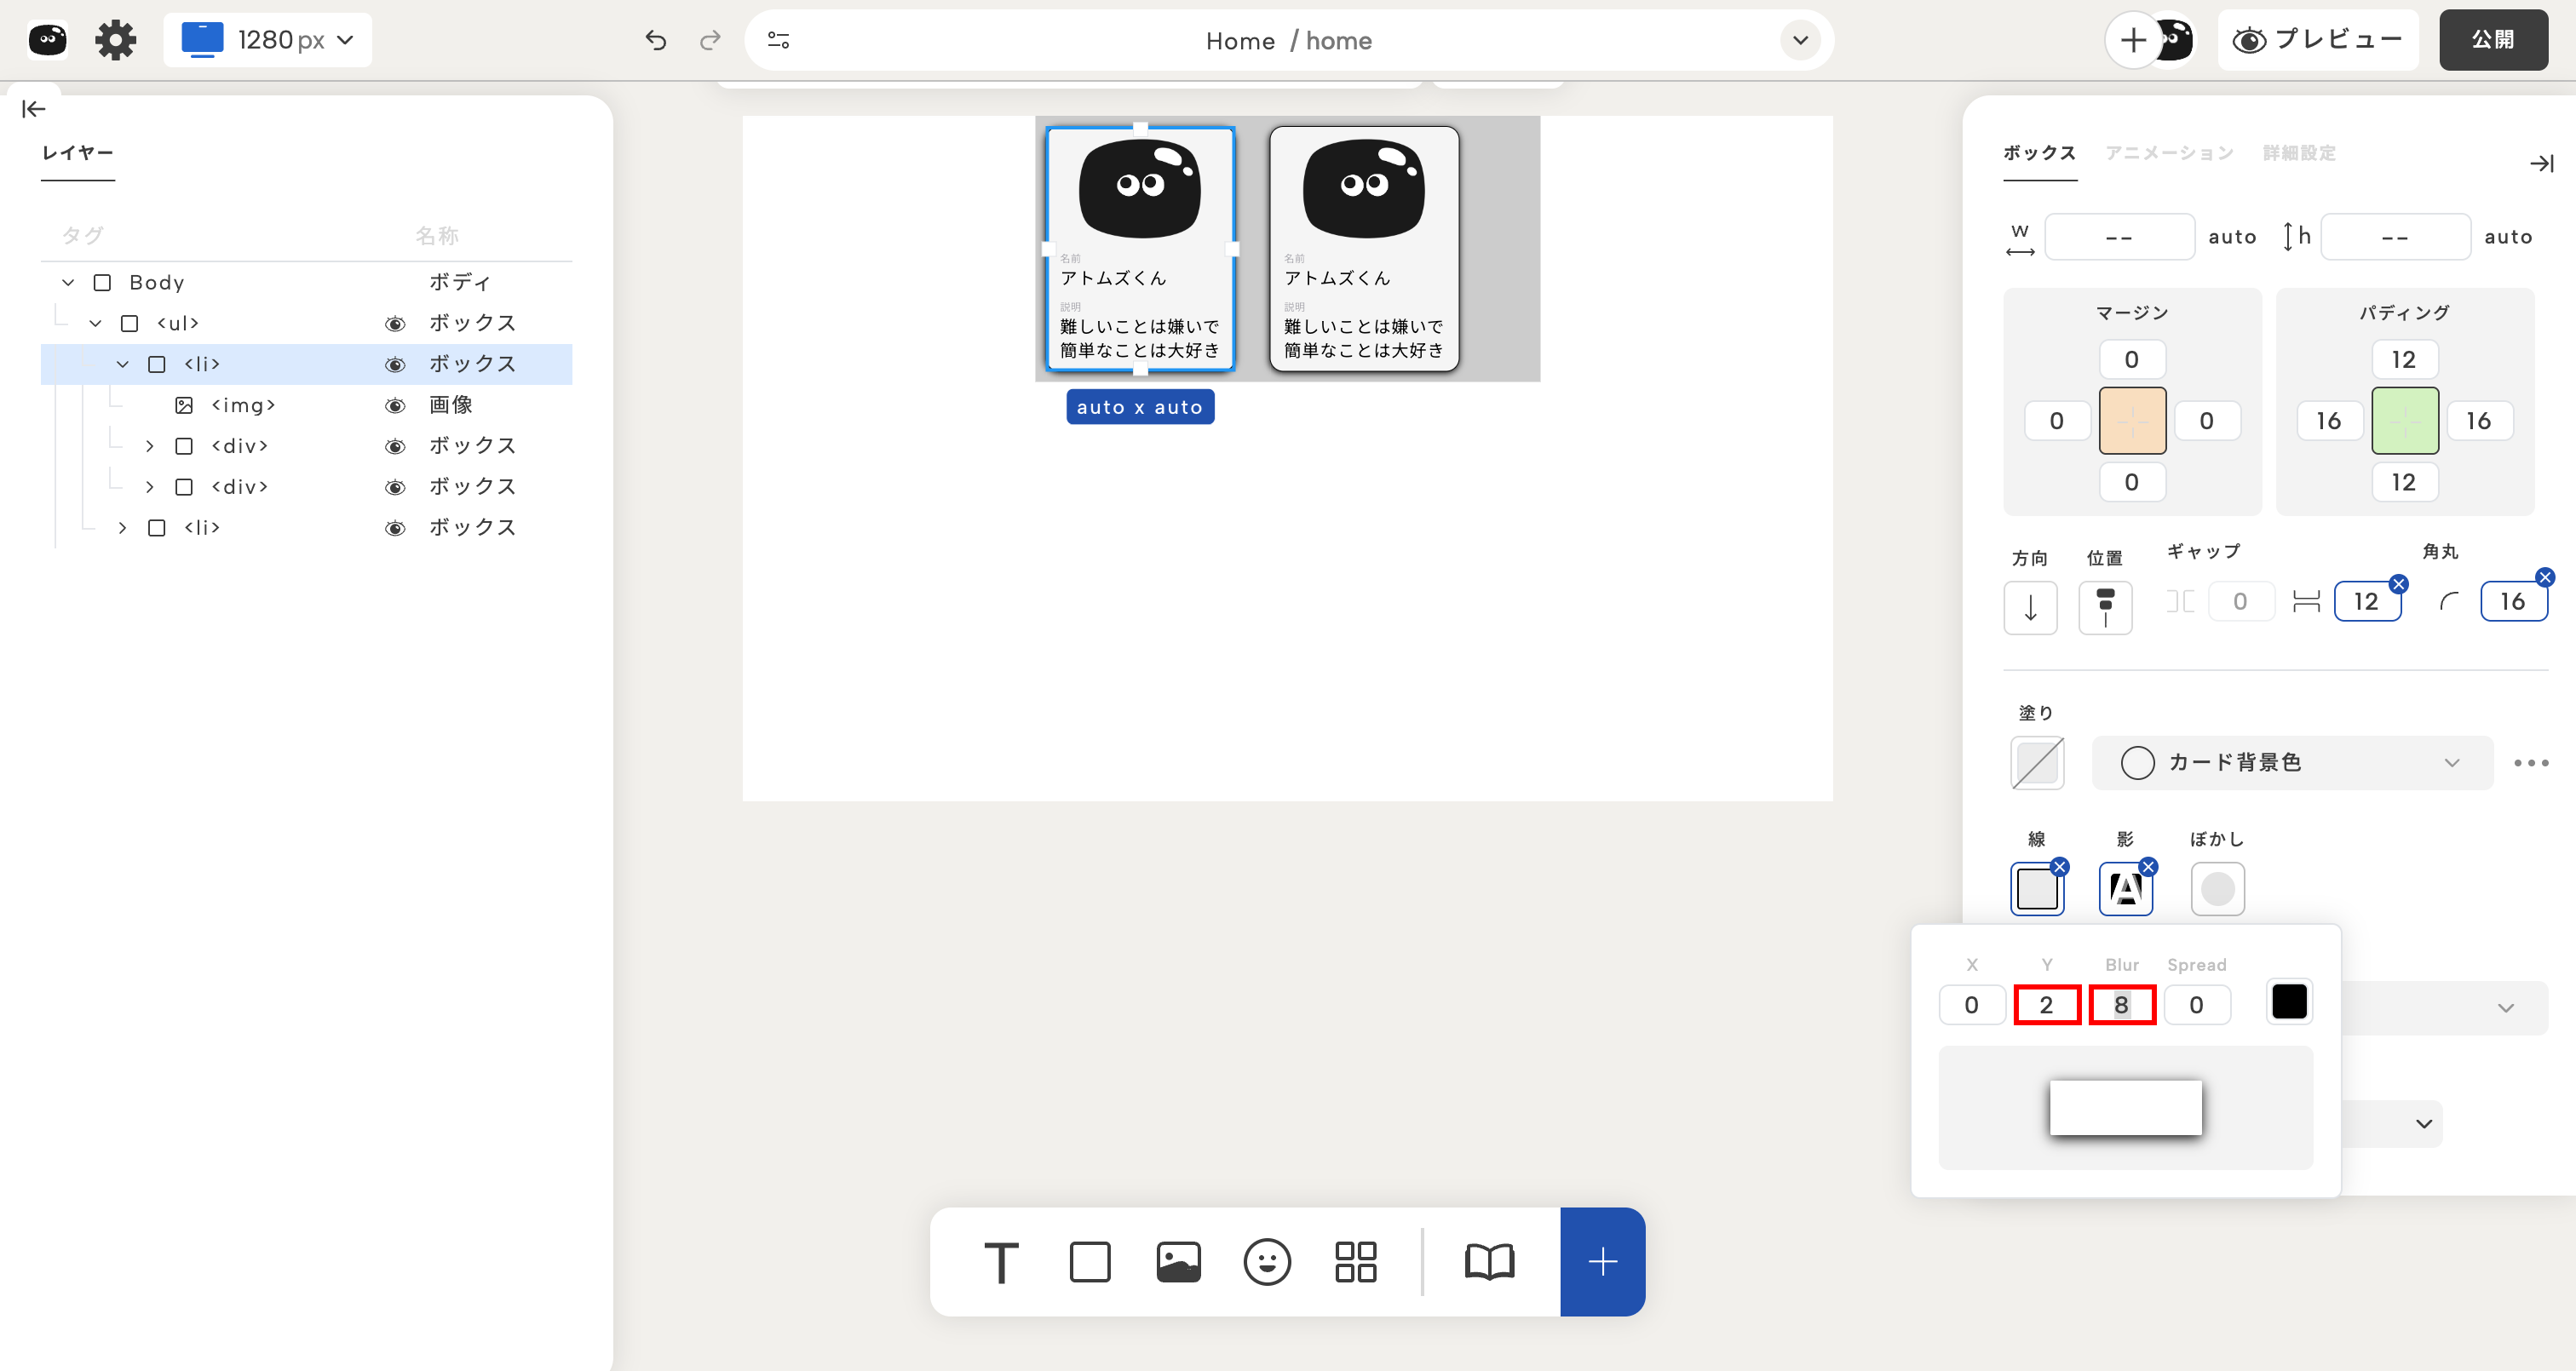Switch to the アニメーション tab
The width and height of the screenshot is (2576, 1371).
tap(2168, 153)
